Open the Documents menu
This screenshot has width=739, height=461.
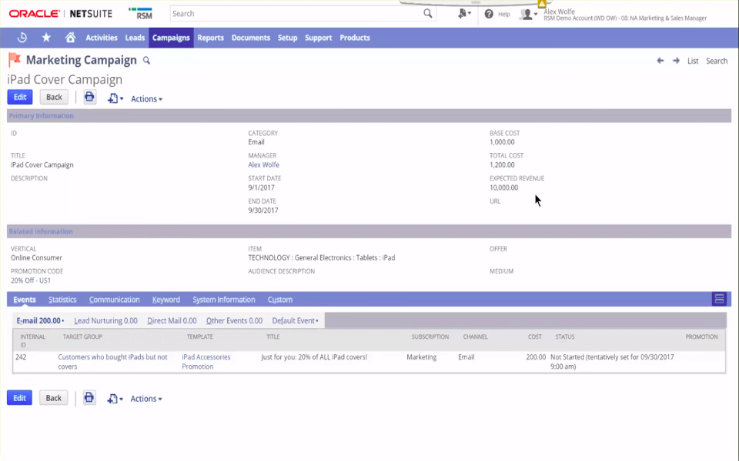click(251, 38)
